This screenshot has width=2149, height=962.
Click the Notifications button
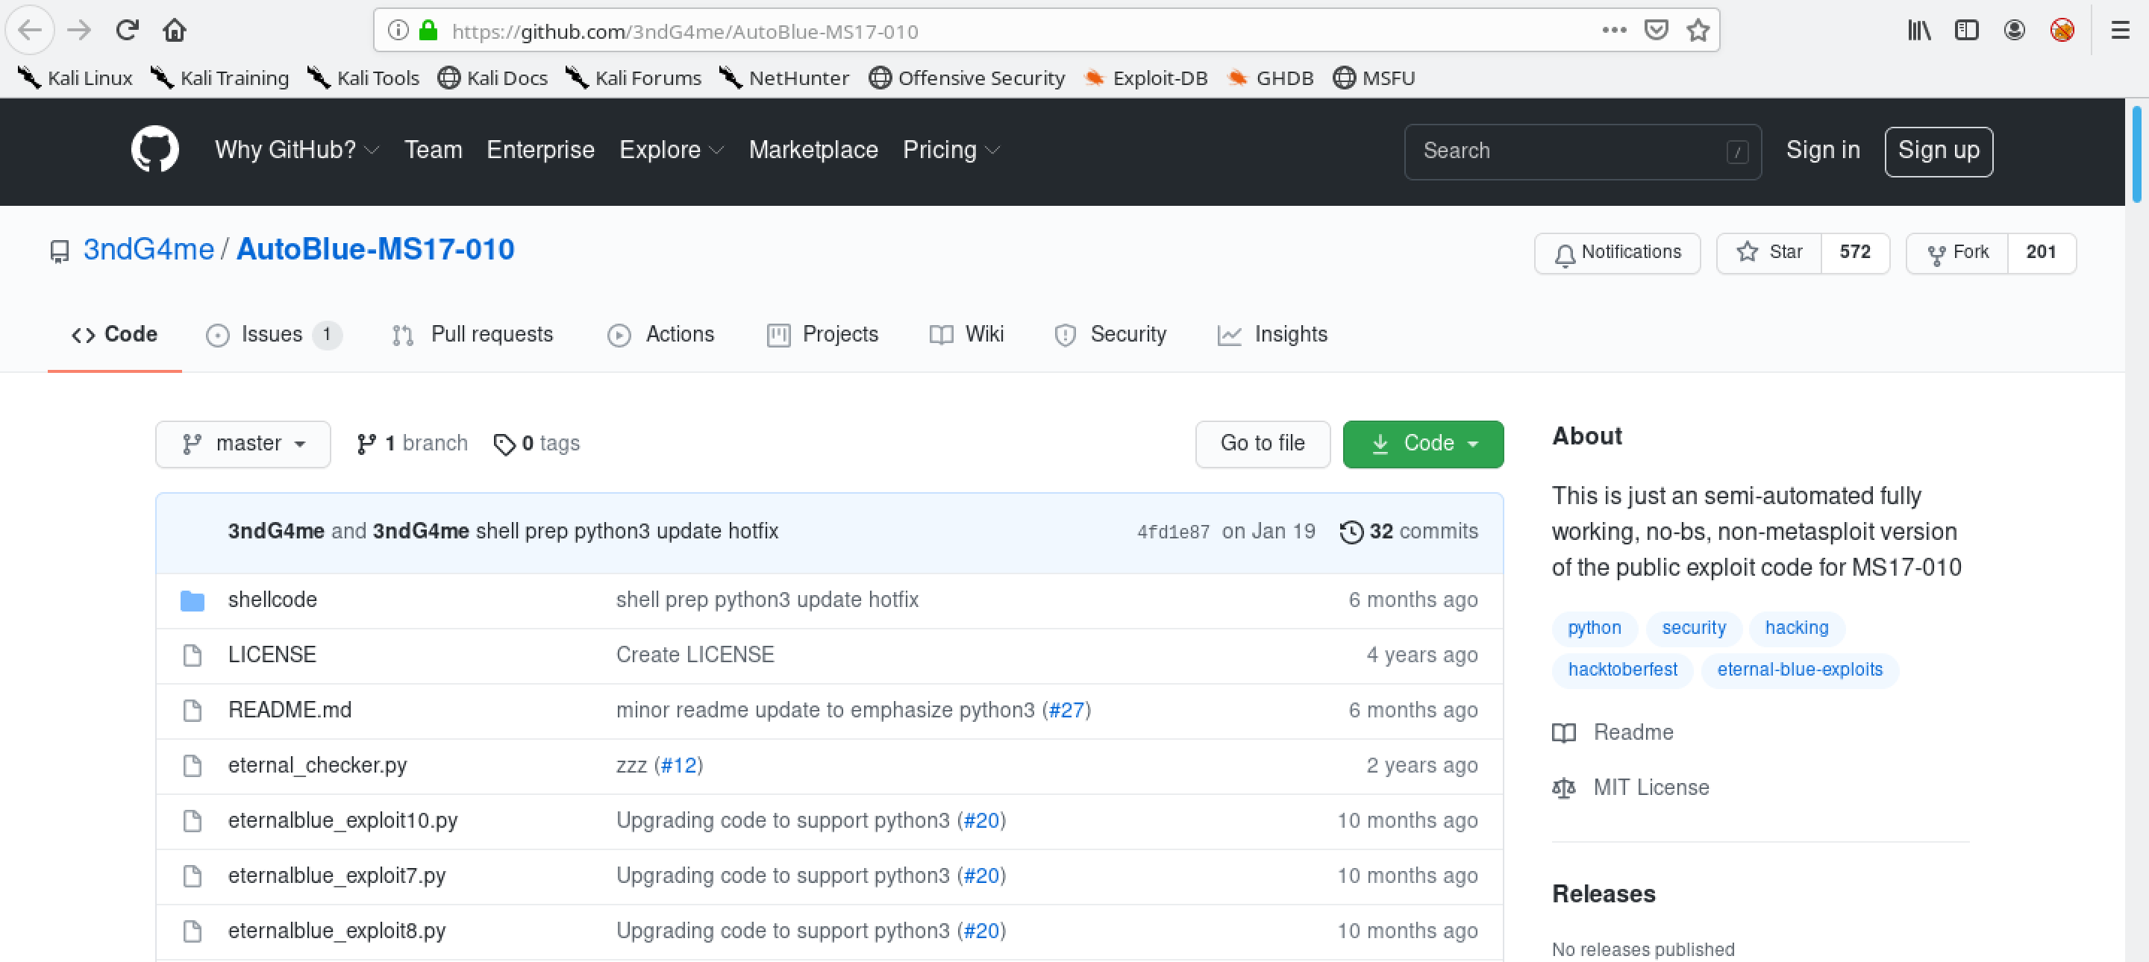click(1617, 253)
